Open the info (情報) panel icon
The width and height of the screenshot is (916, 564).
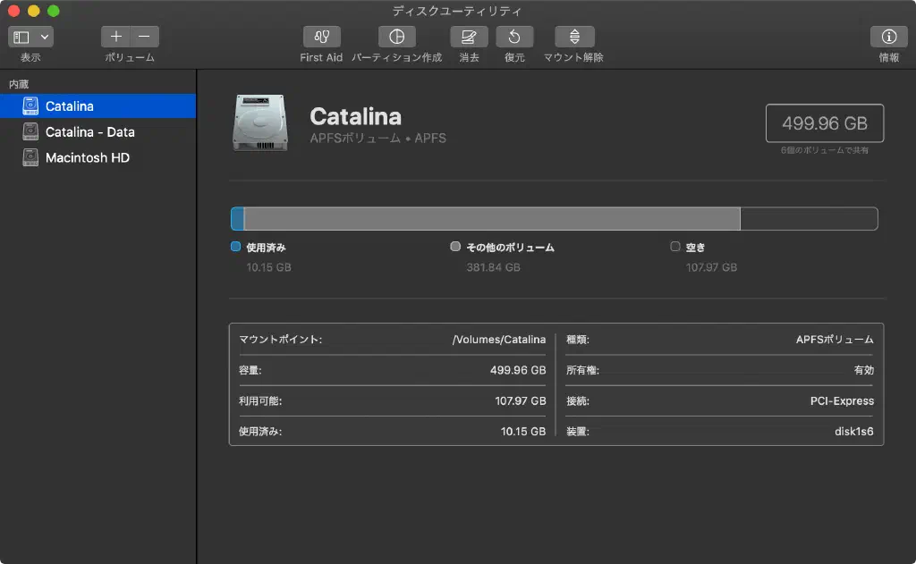[x=888, y=37]
